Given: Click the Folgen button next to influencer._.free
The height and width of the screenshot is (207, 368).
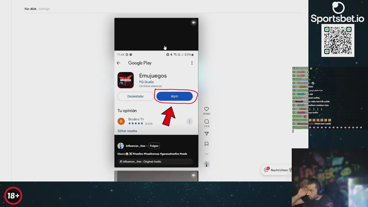Looking at the screenshot, I should click(x=154, y=146).
